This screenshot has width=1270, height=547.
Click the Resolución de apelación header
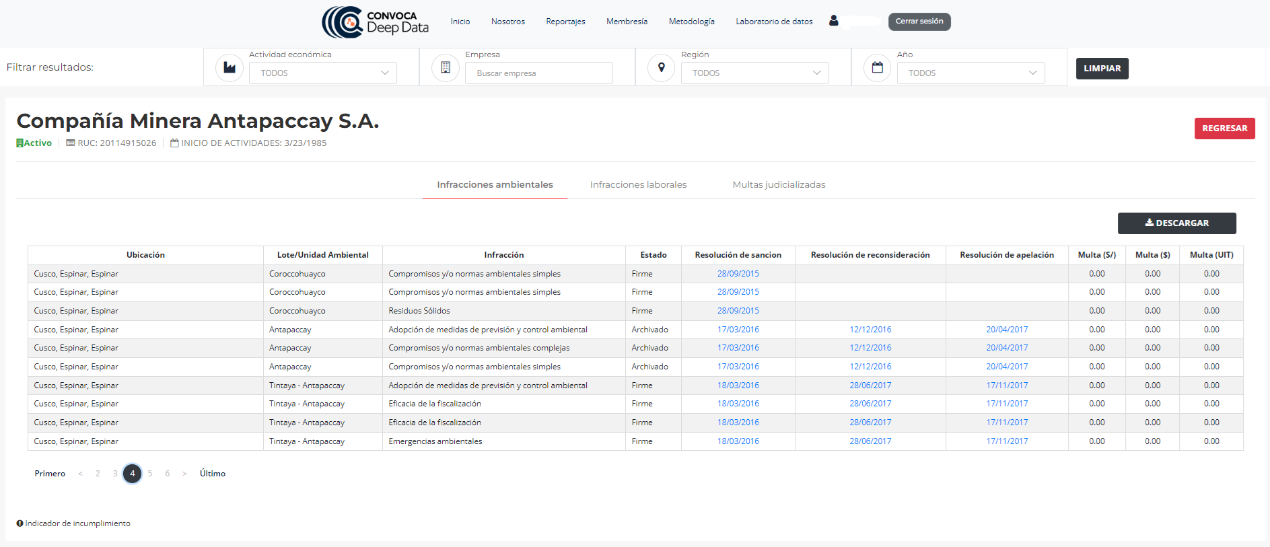coord(1007,255)
